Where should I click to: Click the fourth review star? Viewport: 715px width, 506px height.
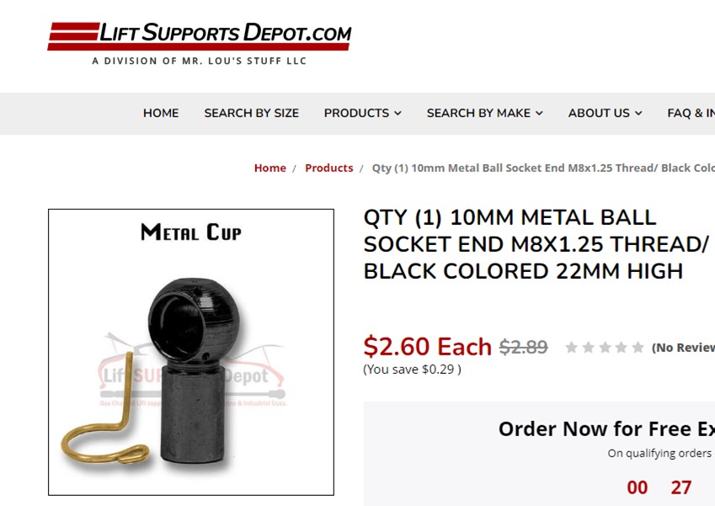[621, 348]
